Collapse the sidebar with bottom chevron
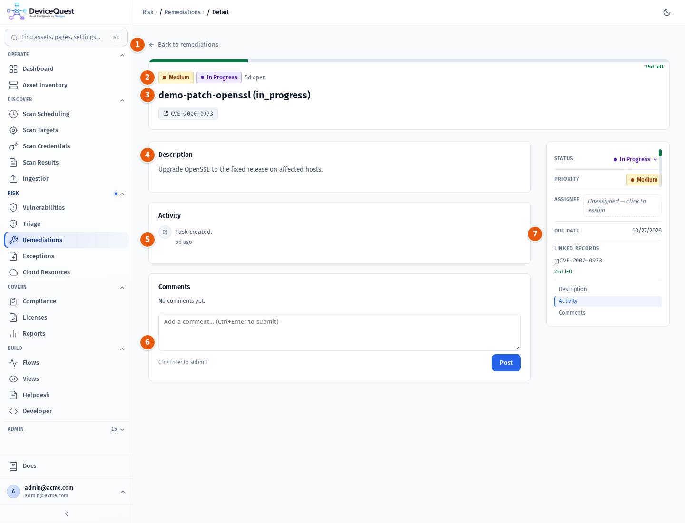 coord(67,514)
